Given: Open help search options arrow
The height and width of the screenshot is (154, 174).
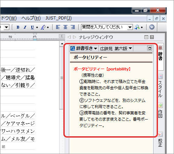Looking at the screenshot, I should coord(142,28).
